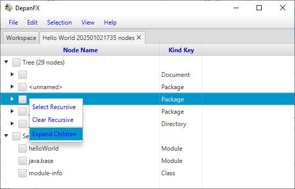This screenshot has width=295, height=189.
Task: Check the module-info class checkbox
Action: tap(23, 173)
